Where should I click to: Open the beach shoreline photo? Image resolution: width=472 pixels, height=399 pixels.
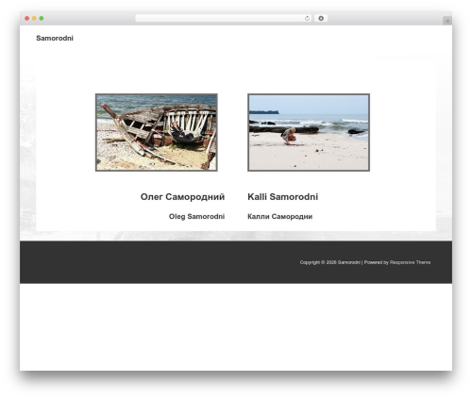309,132
